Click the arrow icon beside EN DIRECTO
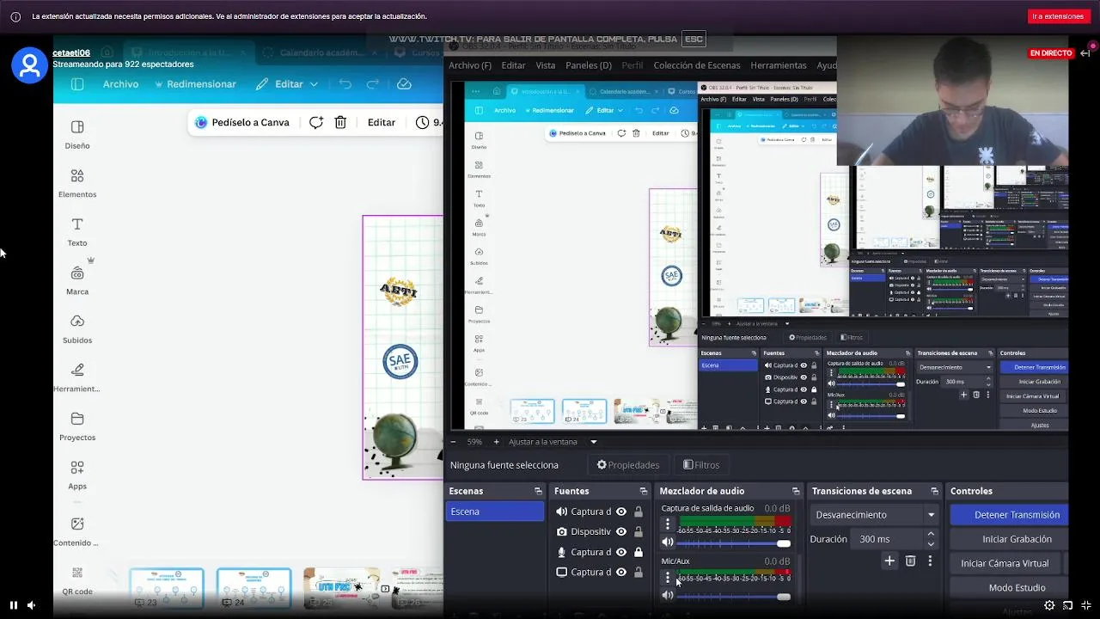The height and width of the screenshot is (619, 1100). click(1085, 53)
